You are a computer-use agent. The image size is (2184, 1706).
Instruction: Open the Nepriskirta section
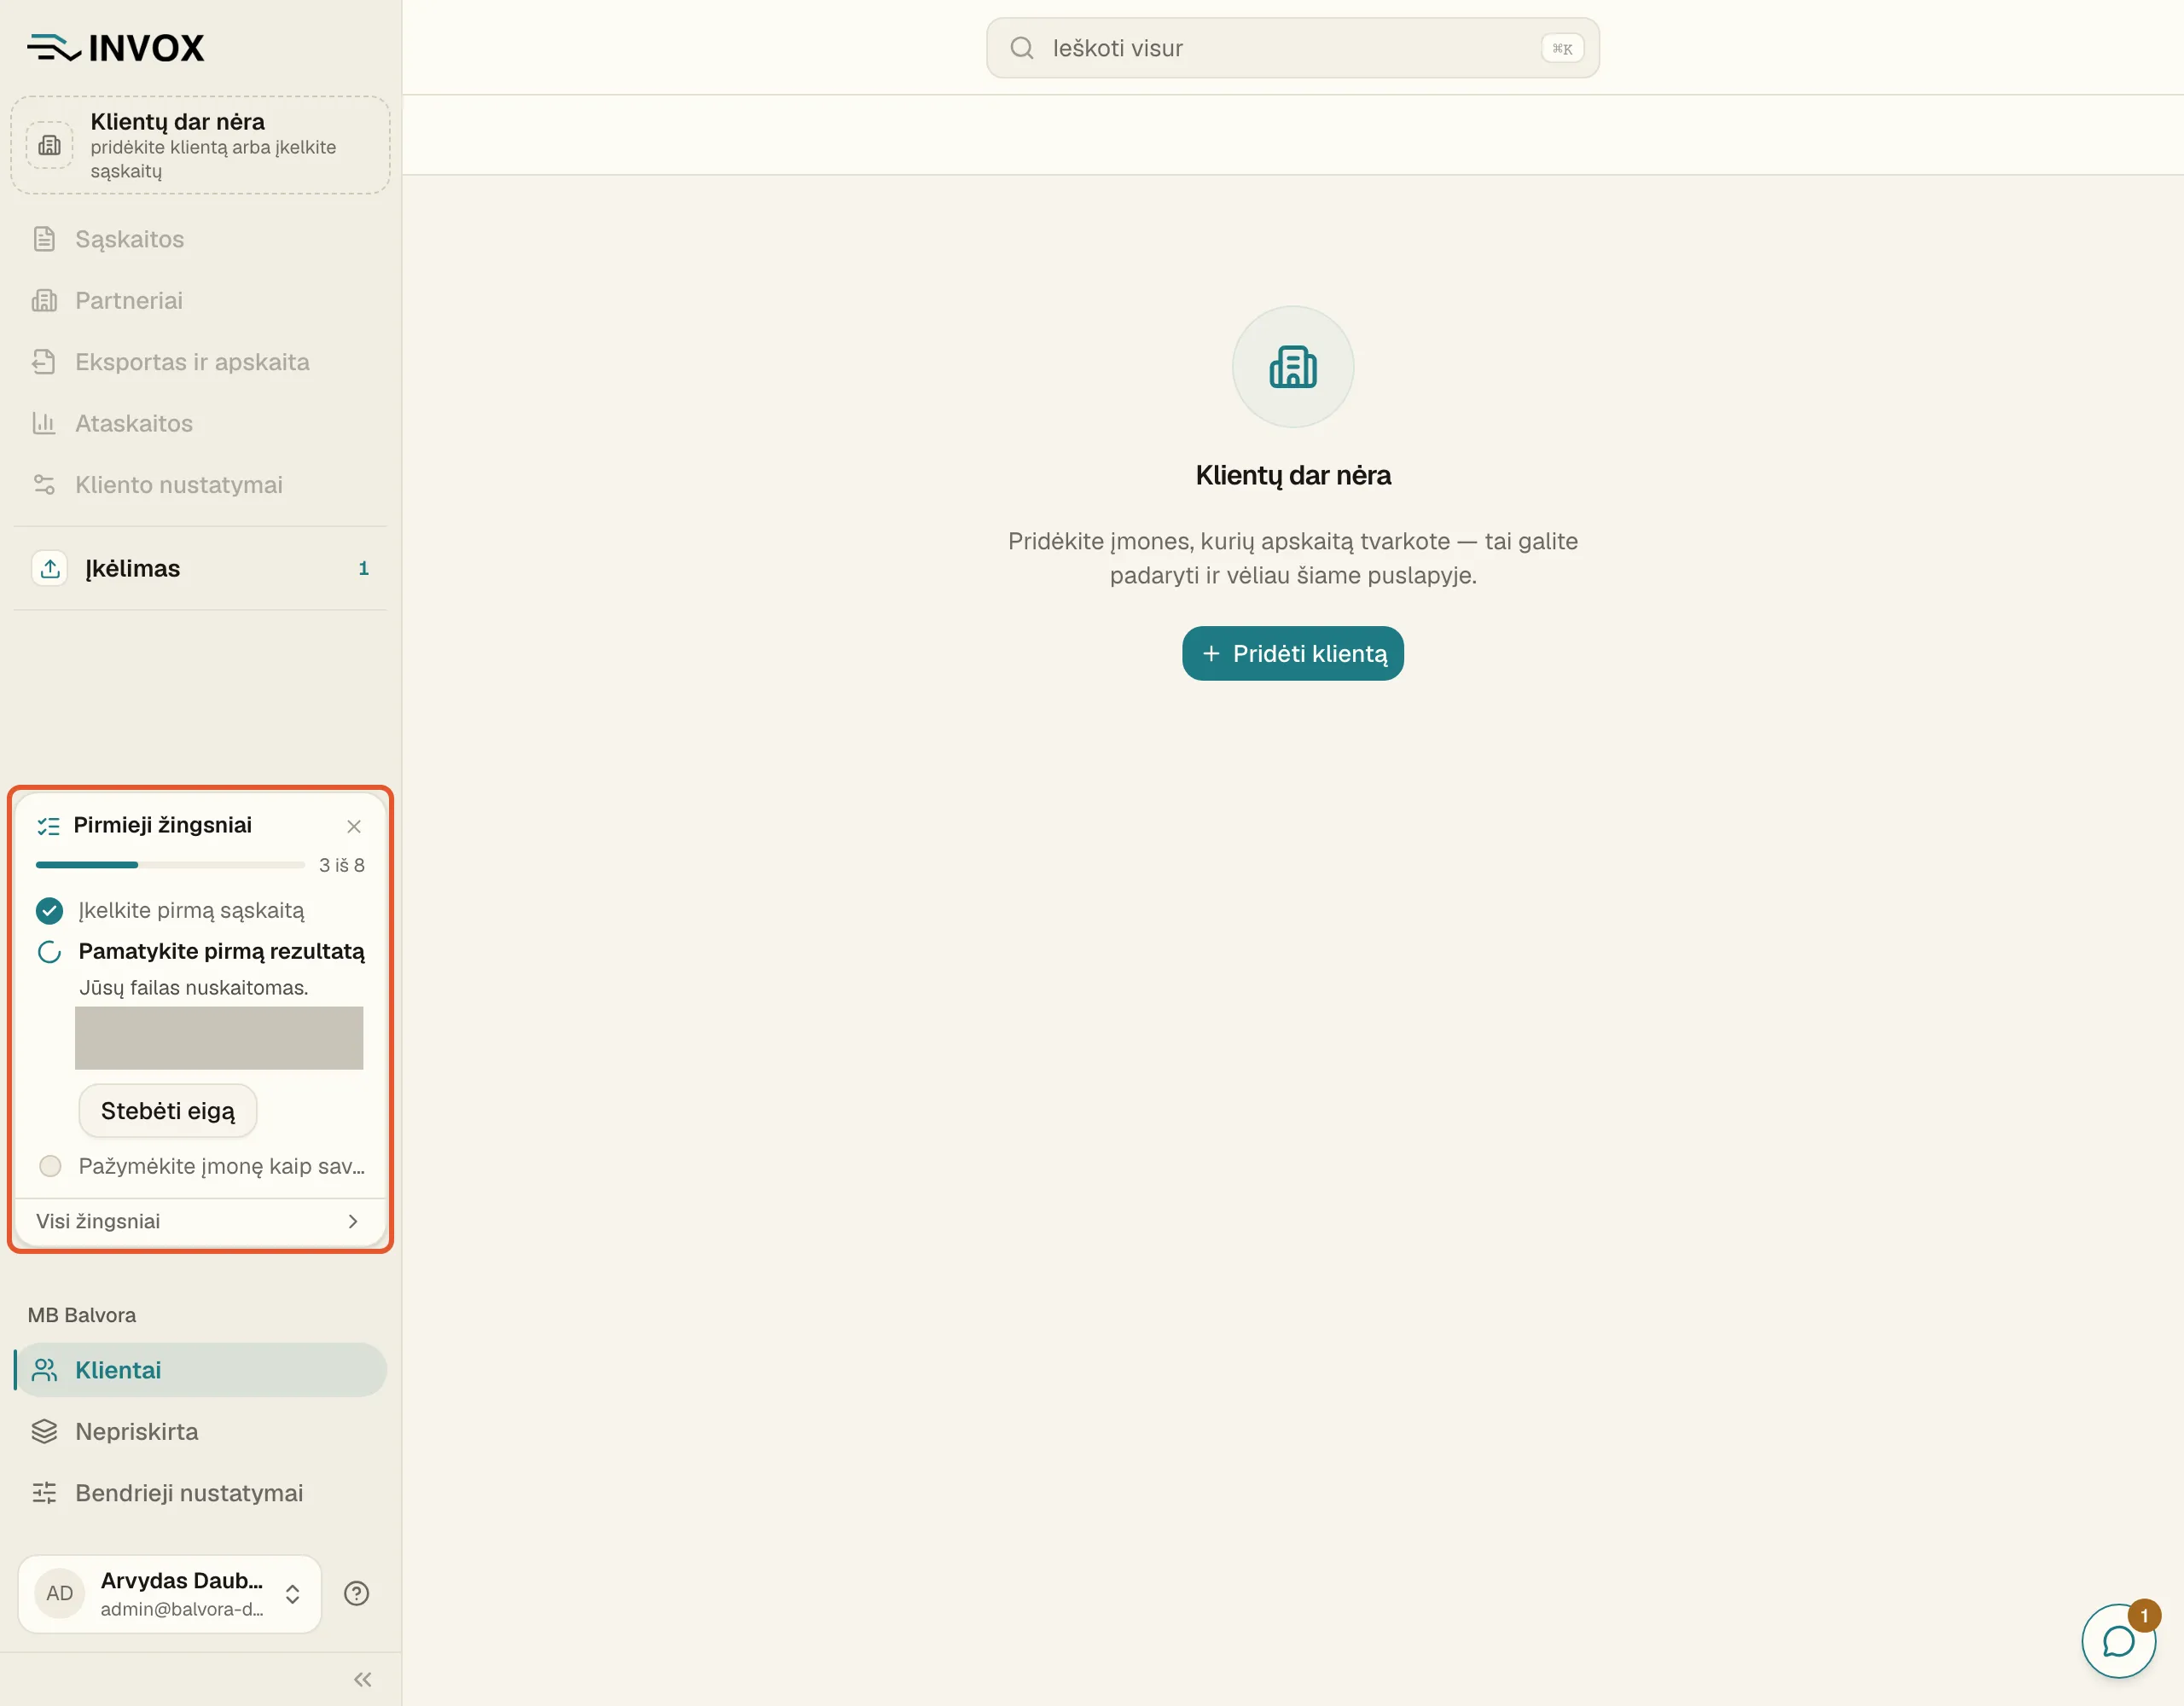coord(200,1431)
